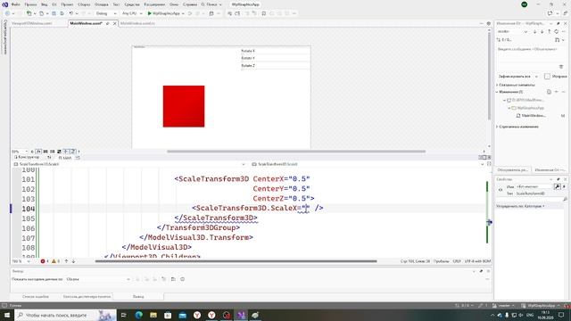Click the error count indicator in editor status

coord(45,261)
